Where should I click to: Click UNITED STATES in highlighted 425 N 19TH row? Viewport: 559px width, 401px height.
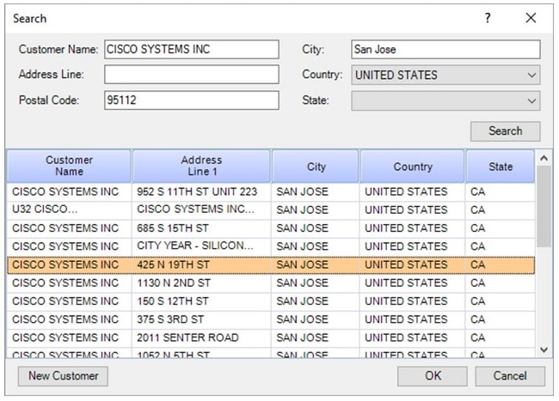point(406,264)
